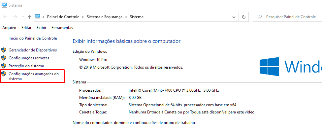322x124 pixels.
Task: Open the Exibir menu
Action: [x=42, y=27]
